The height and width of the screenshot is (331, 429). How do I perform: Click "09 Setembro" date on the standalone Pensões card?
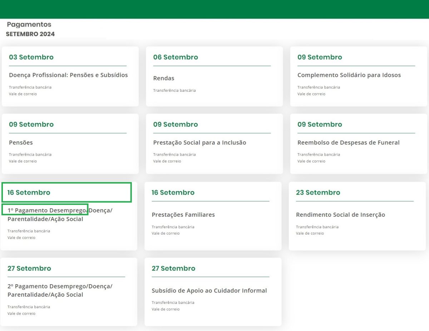(31, 125)
